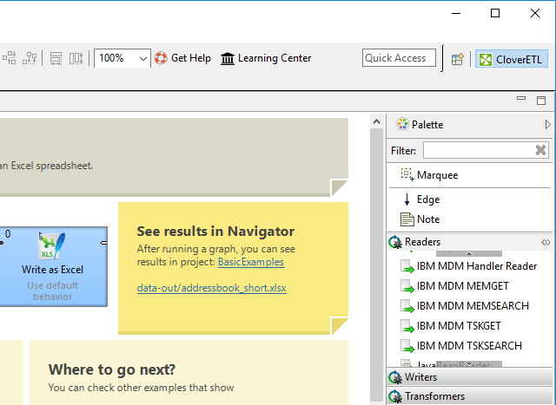Click the Get Help lifebuoy button
Viewport: 556px width, 405px height.
182,58
